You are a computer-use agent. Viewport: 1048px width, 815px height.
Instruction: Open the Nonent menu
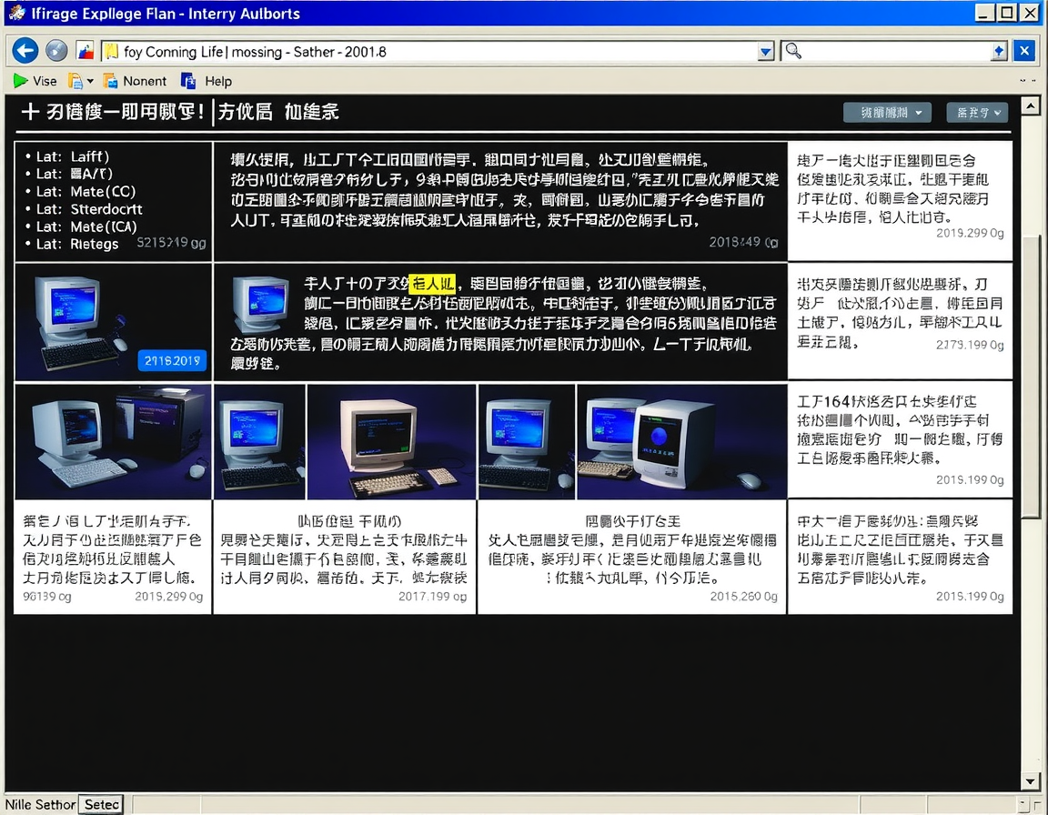click(x=145, y=82)
